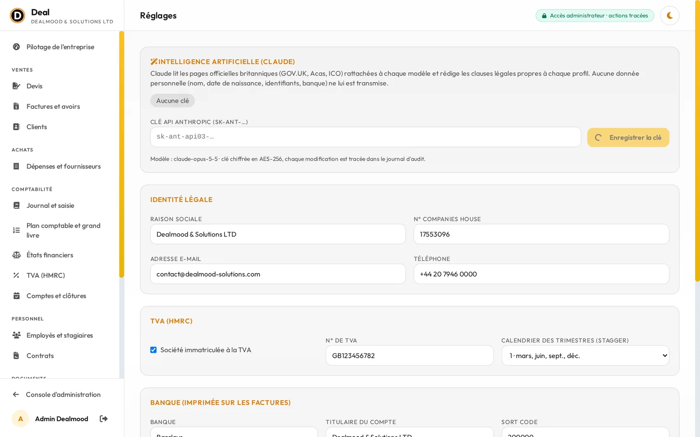Viewport: 700px width, 437px height.
Task: Click the Clients address book icon
Action: (x=16, y=127)
